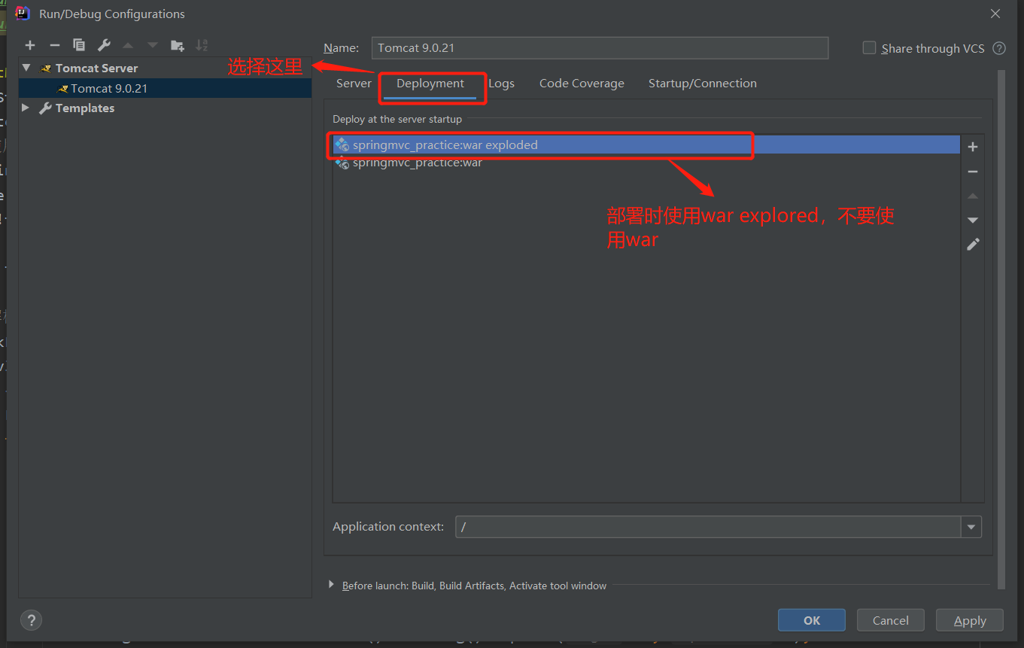The width and height of the screenshot is (1024, 648).
Task: Expand the Templates tree node
Action: (26, 108)
